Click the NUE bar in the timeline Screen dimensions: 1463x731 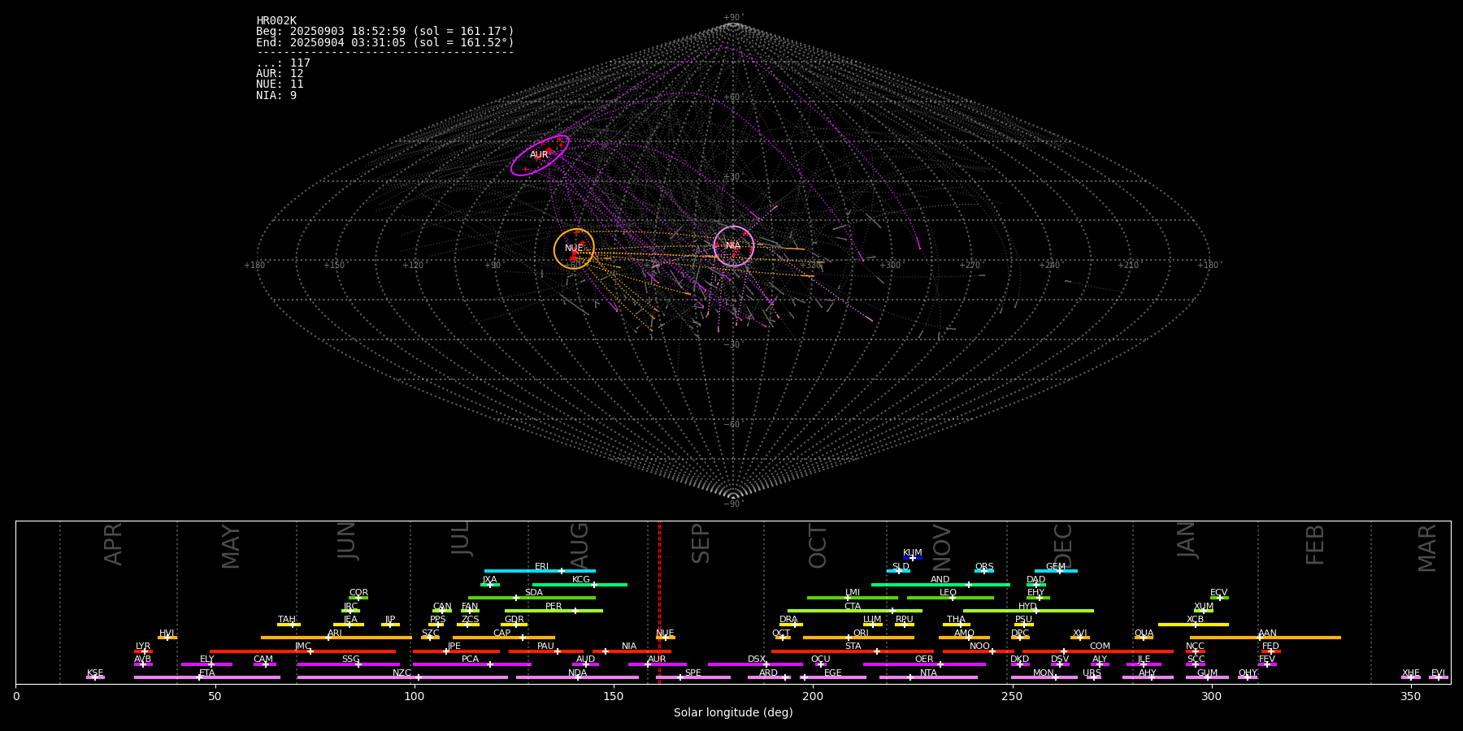click(666, 638)
